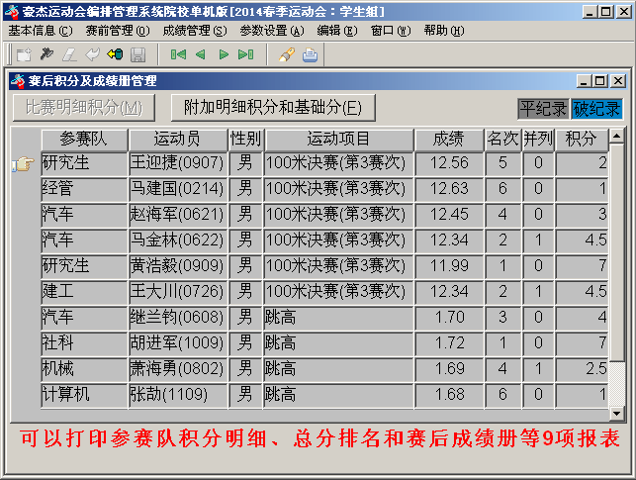Screen dimensions: 636x480
Task: Click the yellow arrow database import icon
Action: tap(115, 54)
